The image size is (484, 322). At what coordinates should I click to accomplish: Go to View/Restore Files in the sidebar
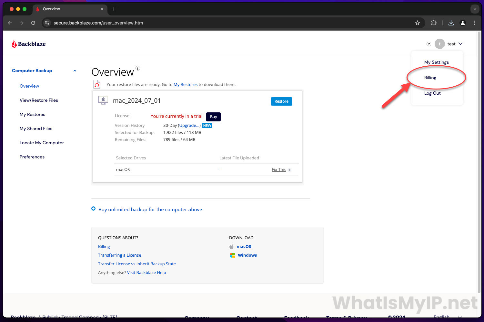click(39, 100)
